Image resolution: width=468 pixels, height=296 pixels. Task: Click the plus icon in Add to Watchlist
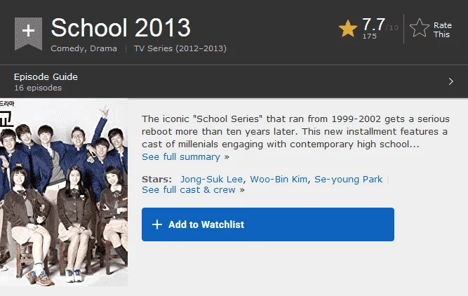click(x=157, y=224)
